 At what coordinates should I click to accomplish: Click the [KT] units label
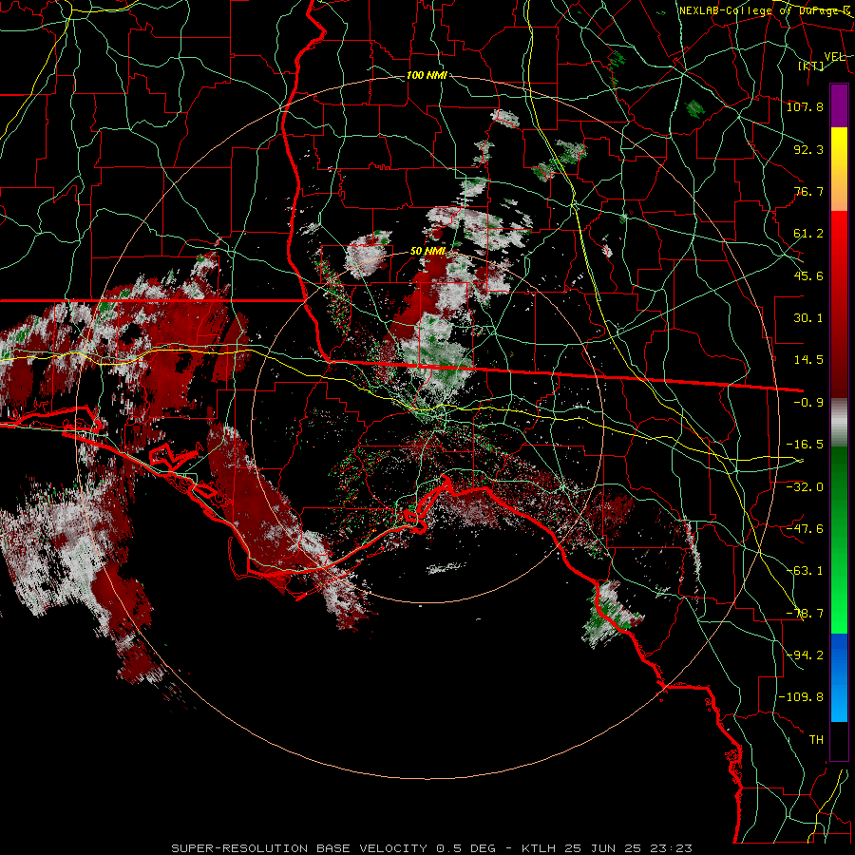point(811,66)
